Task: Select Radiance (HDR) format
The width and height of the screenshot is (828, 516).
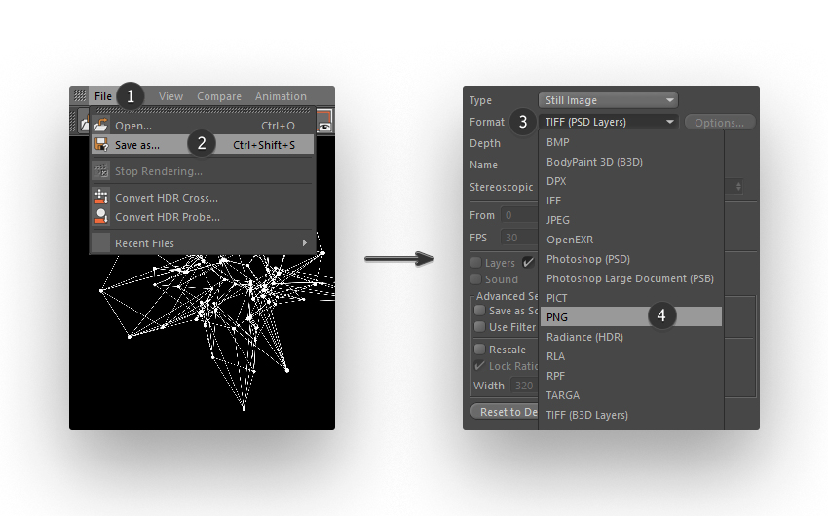Action: click(631, 337)
